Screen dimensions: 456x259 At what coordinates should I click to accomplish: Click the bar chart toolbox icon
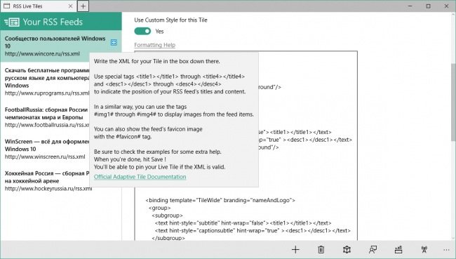pyautogui.click(x=398, y=249)
